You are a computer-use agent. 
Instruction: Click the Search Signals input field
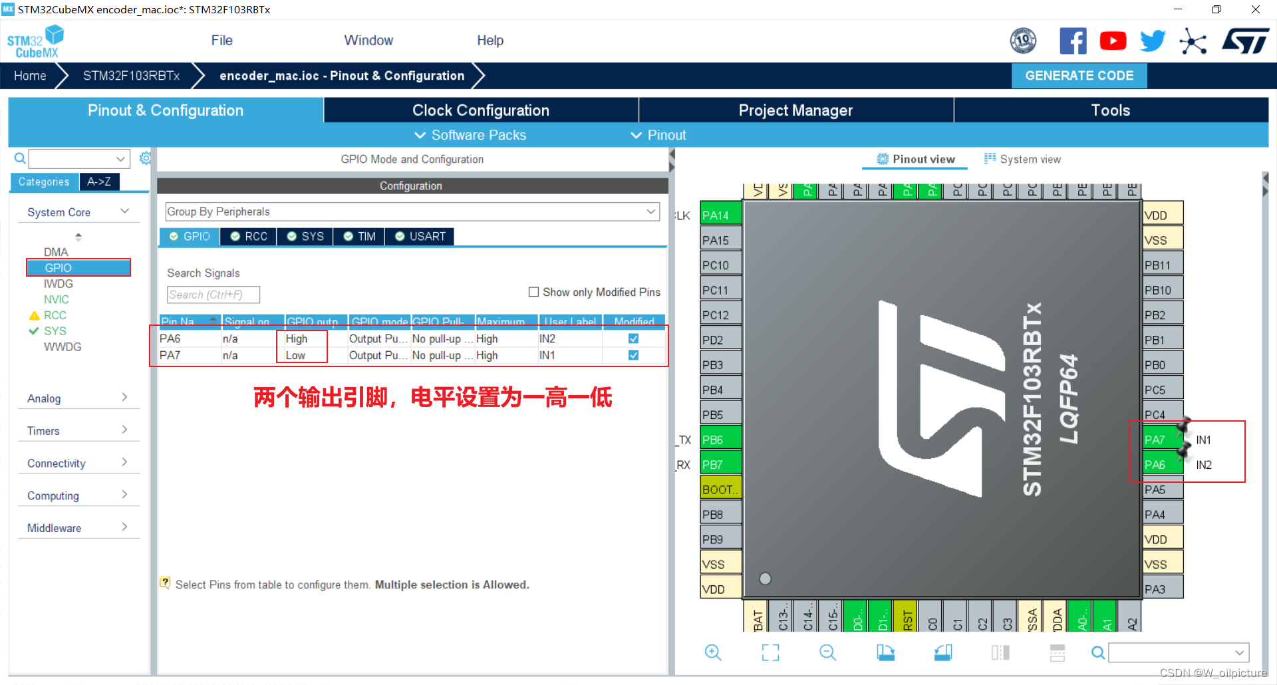pyautogui.click(x=213, y=295)
